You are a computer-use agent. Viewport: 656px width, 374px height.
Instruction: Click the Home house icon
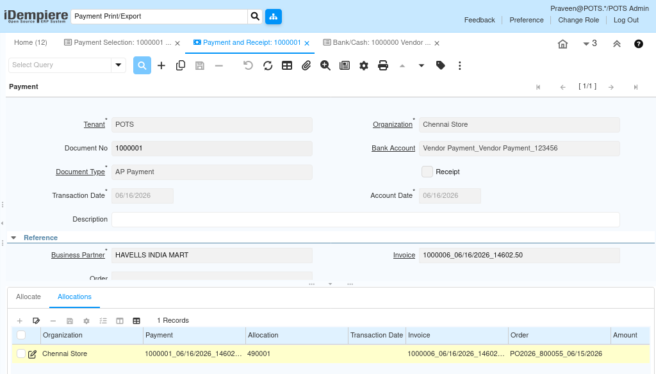point(562,44)
